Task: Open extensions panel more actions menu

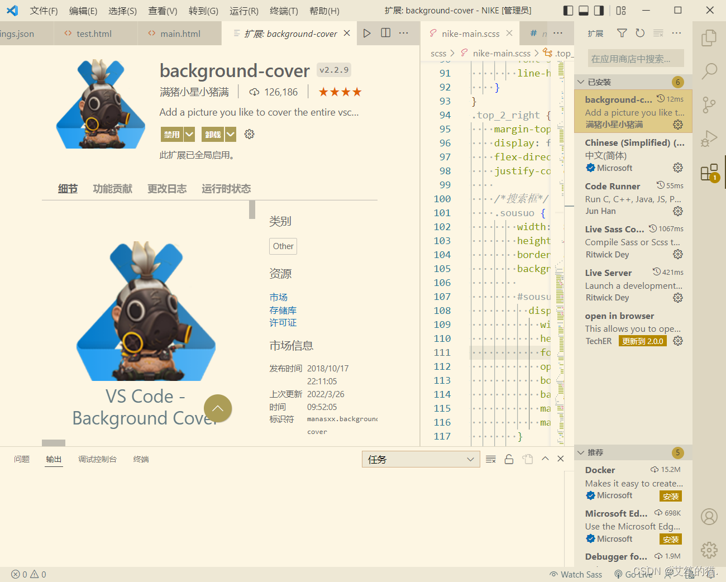Action: pyautogui.click(x=676, y=34)
